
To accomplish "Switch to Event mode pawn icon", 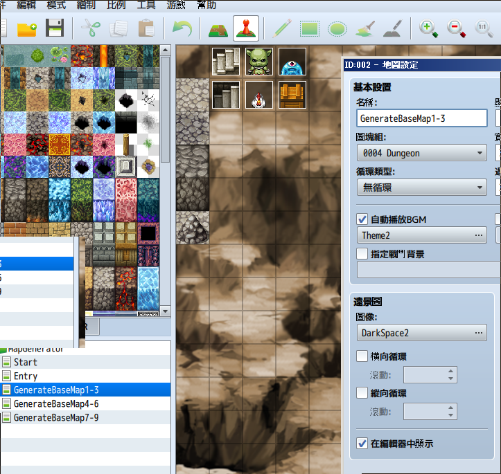I will coord(246,28).
